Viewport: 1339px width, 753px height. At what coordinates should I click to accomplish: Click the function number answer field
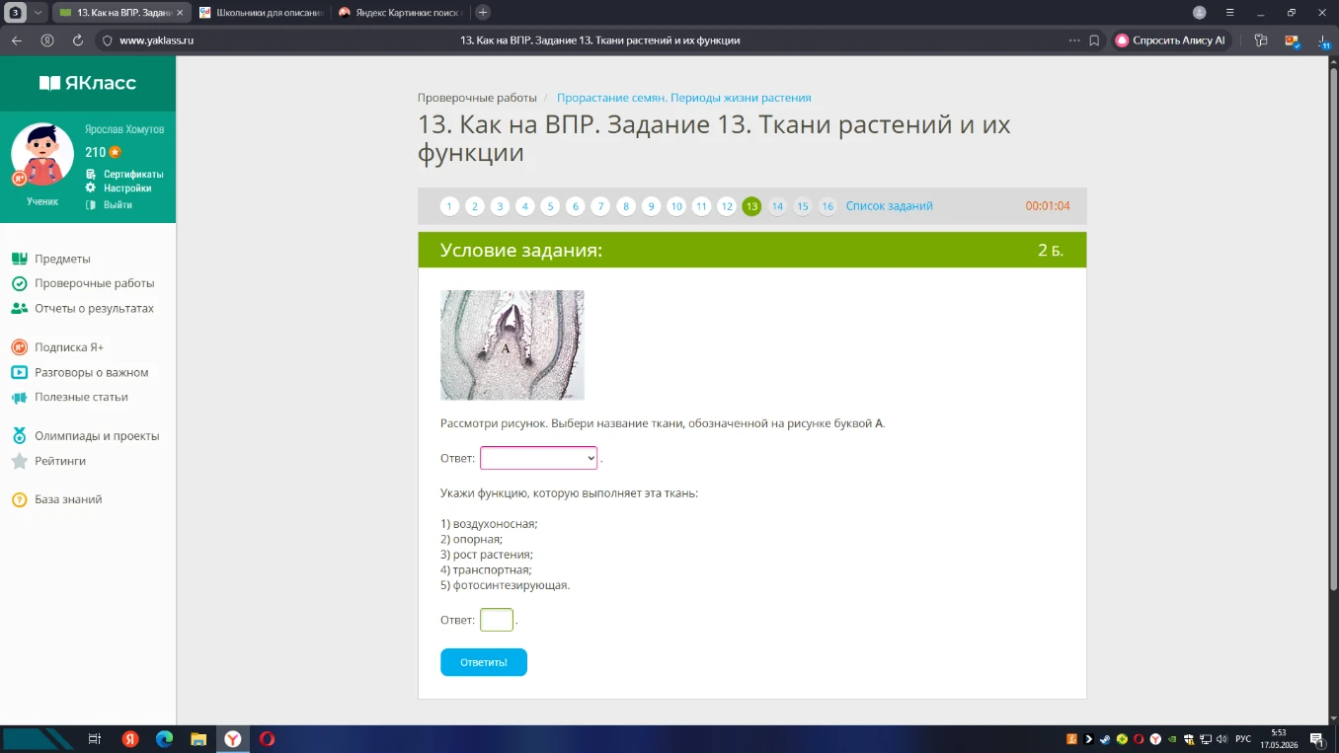pyautogui.click(x=497, y=620)
